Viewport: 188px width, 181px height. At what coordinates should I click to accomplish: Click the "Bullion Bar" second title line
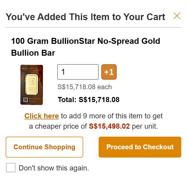point(33,53)
